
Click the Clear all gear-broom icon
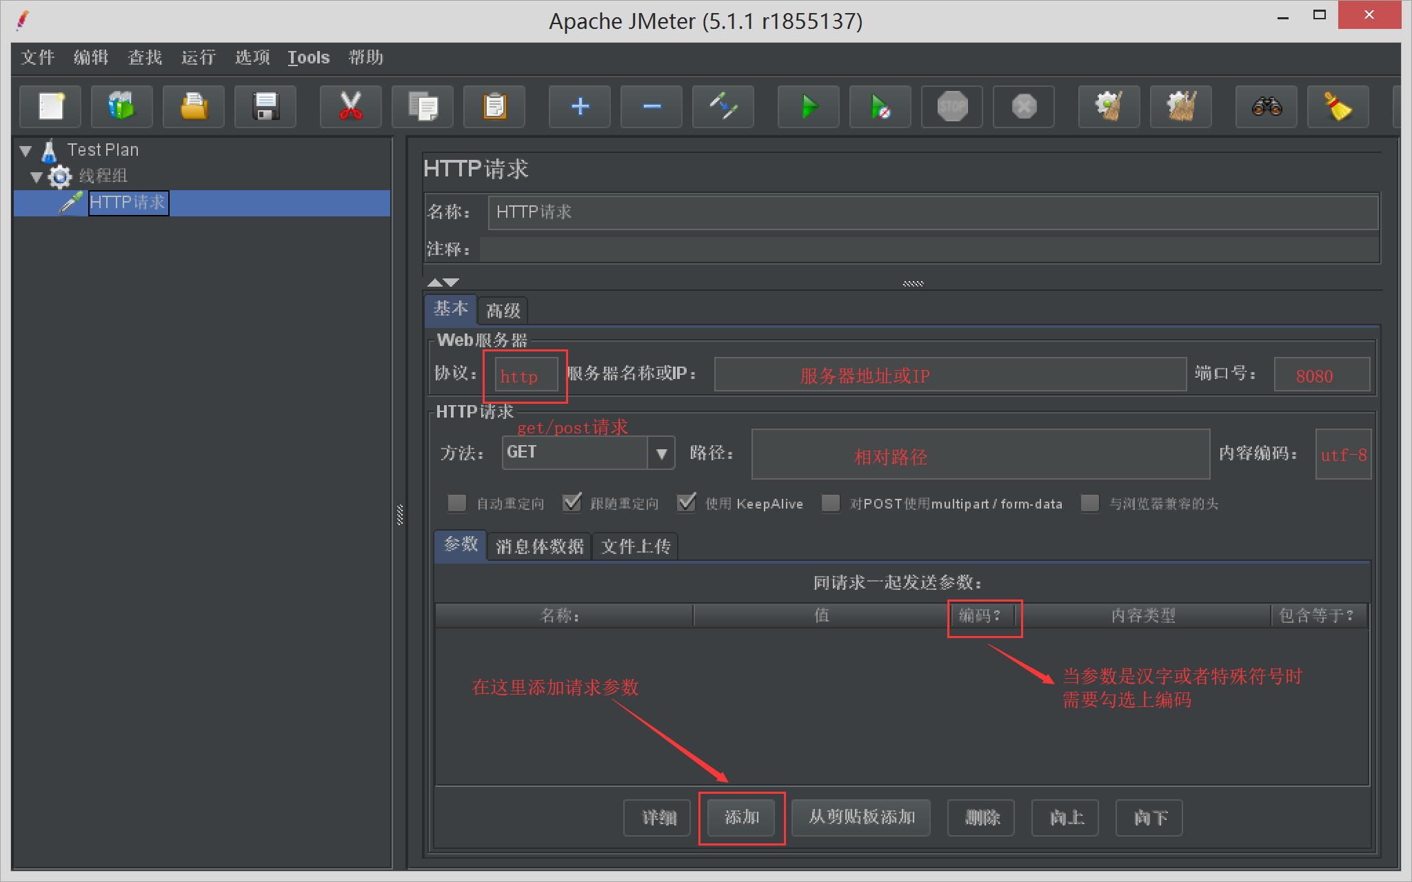coord(1180,107)
